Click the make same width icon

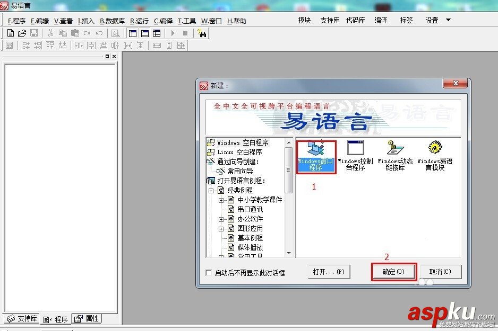157,46
